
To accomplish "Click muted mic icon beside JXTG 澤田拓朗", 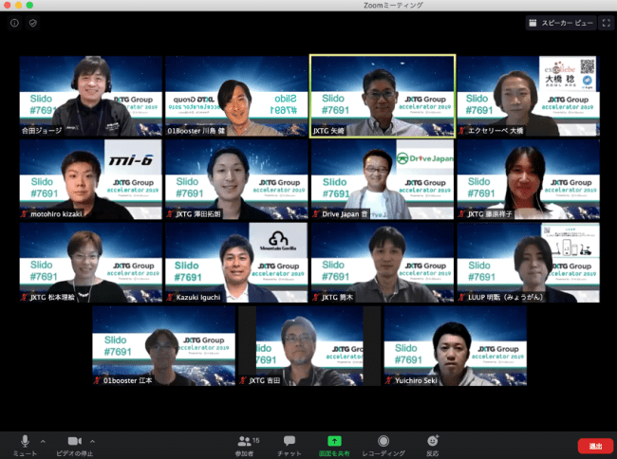I will (x=170, y=213).
